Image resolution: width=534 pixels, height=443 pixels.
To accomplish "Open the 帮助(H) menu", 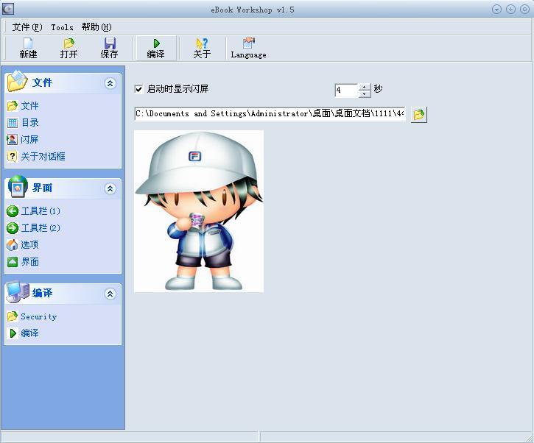I will coord(96,27).
